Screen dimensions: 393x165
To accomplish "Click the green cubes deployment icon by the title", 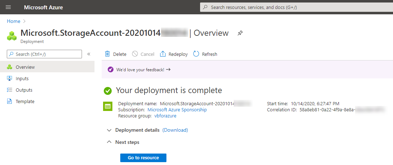I will coord(12,36).
